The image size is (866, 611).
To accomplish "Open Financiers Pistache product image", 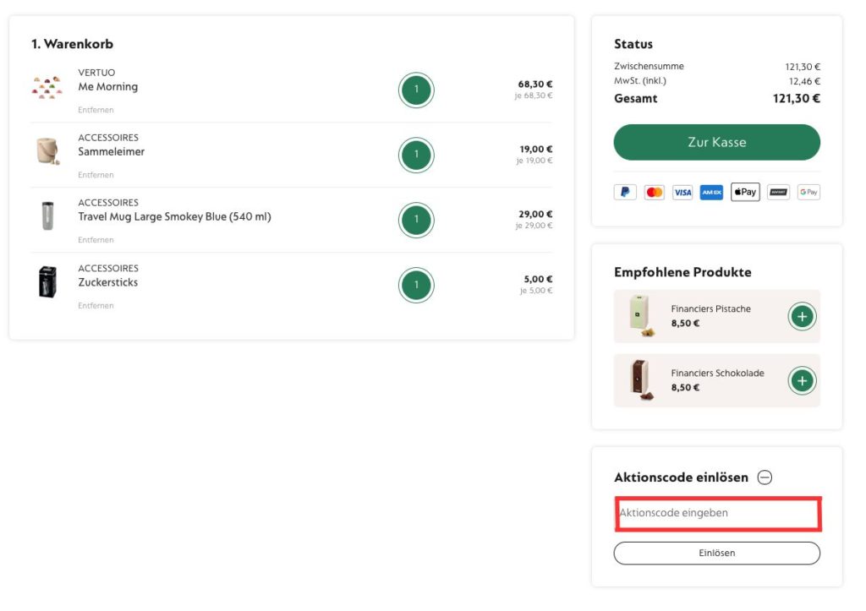I will click(641, 316).
